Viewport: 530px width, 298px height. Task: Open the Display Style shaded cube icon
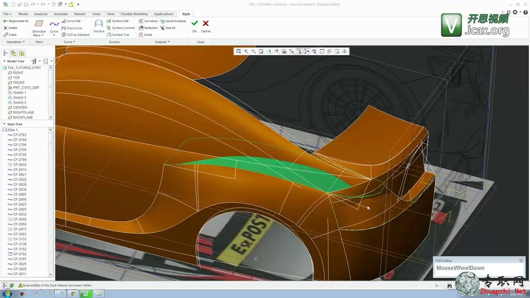[x=269, y=51]
